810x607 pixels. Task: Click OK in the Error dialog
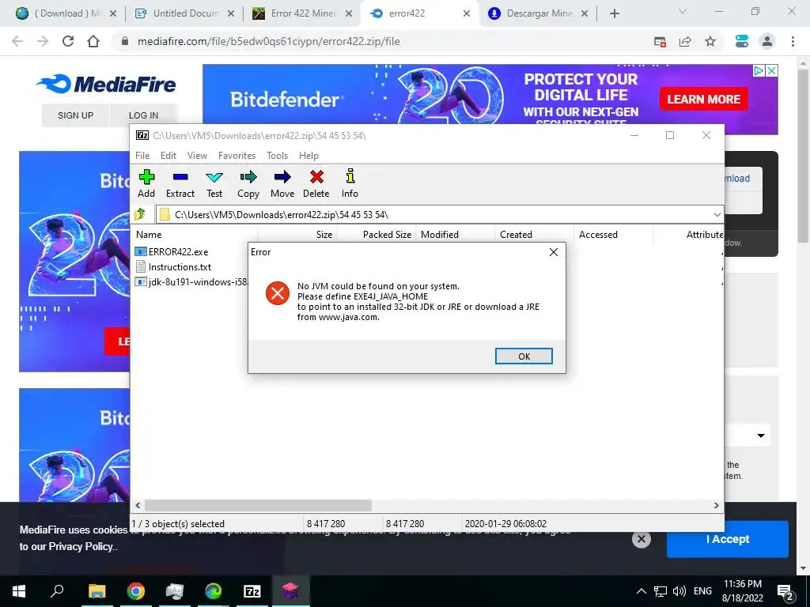(524, 356)
